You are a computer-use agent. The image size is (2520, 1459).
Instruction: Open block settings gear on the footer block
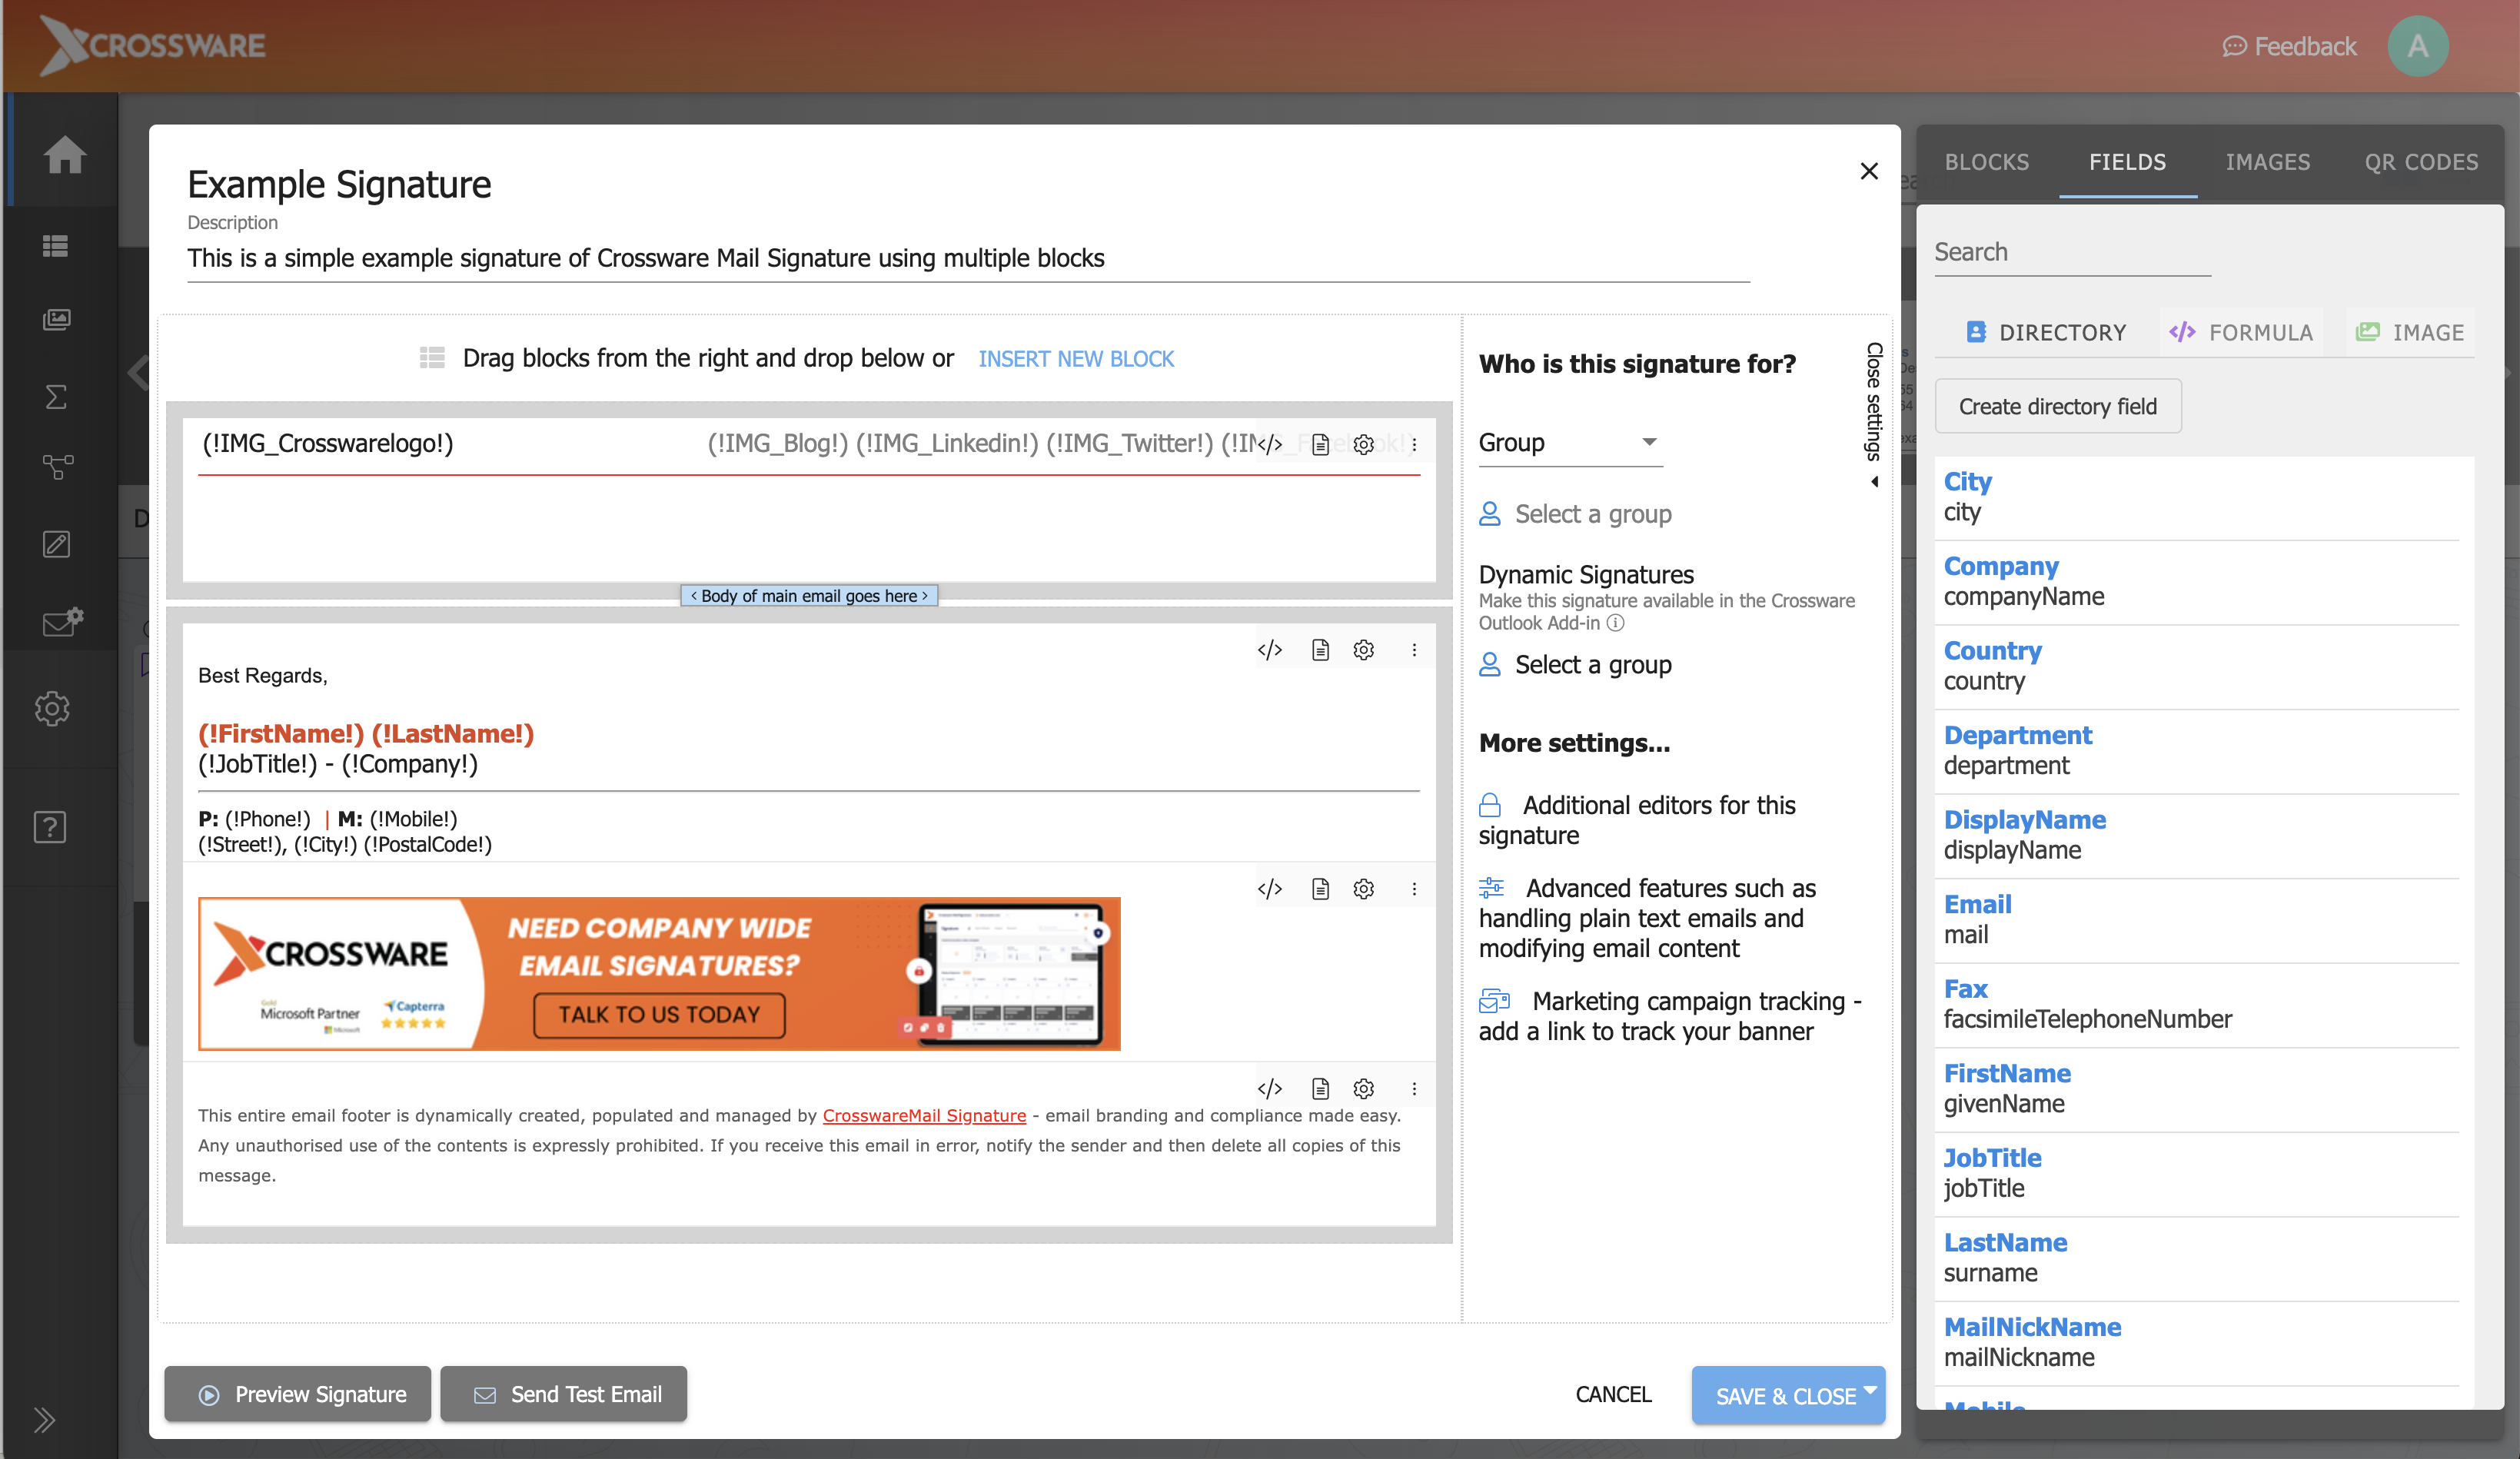click(x=1363, y=1088)
